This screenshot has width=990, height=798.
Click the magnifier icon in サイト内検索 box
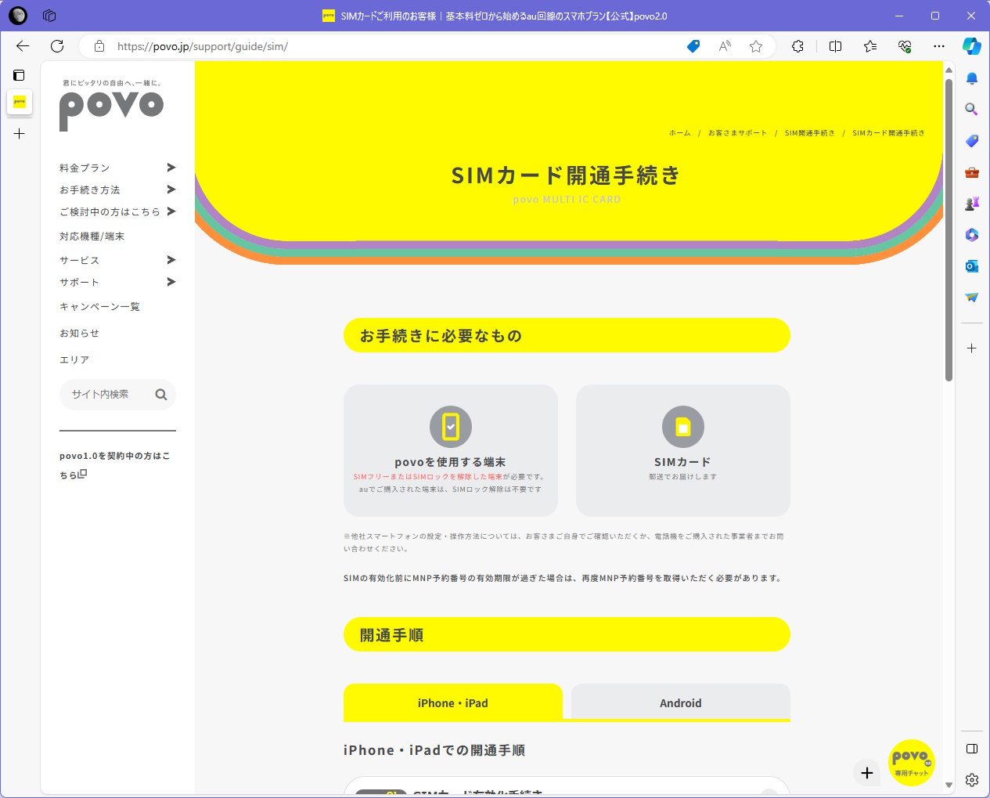point(161,395)
